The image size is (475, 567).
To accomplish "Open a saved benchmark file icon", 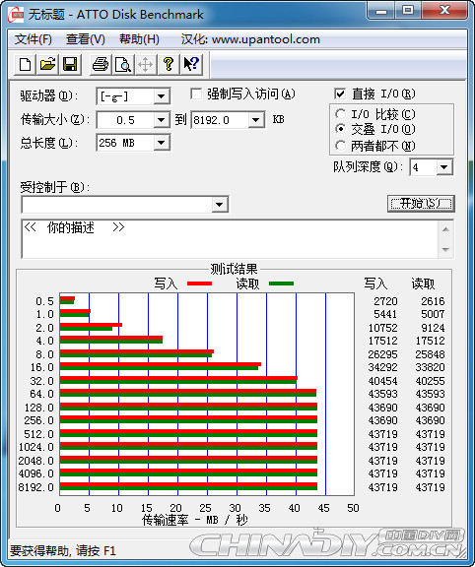I will pyautogui.click(x=47, y=65).
